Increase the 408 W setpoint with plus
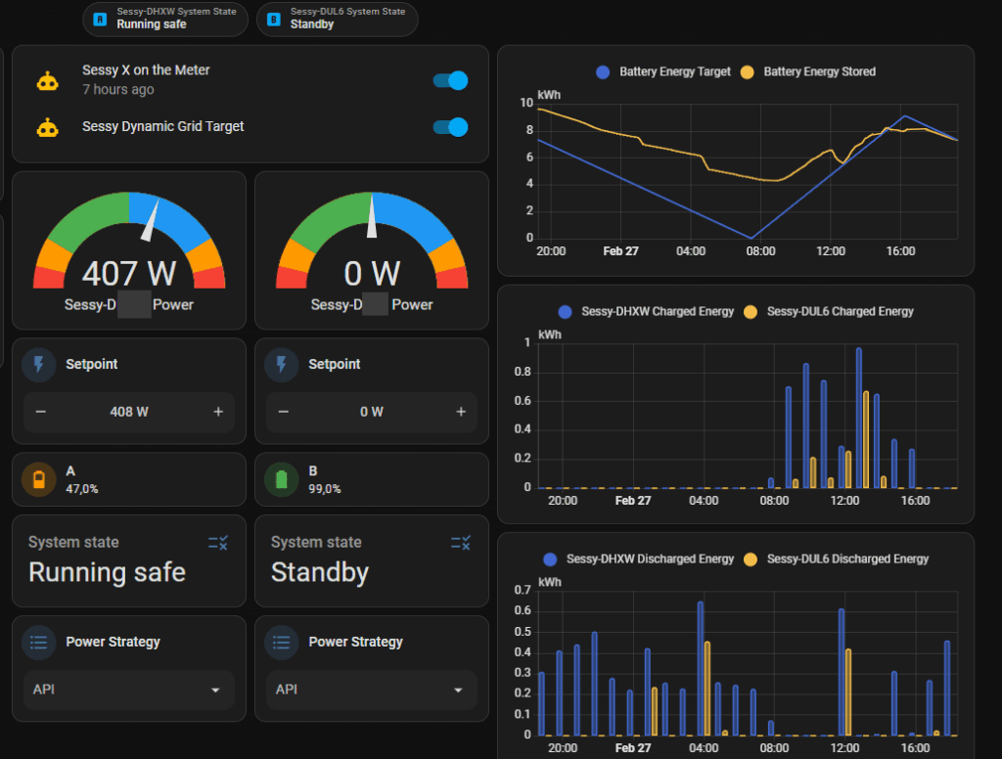 [218, 412]
